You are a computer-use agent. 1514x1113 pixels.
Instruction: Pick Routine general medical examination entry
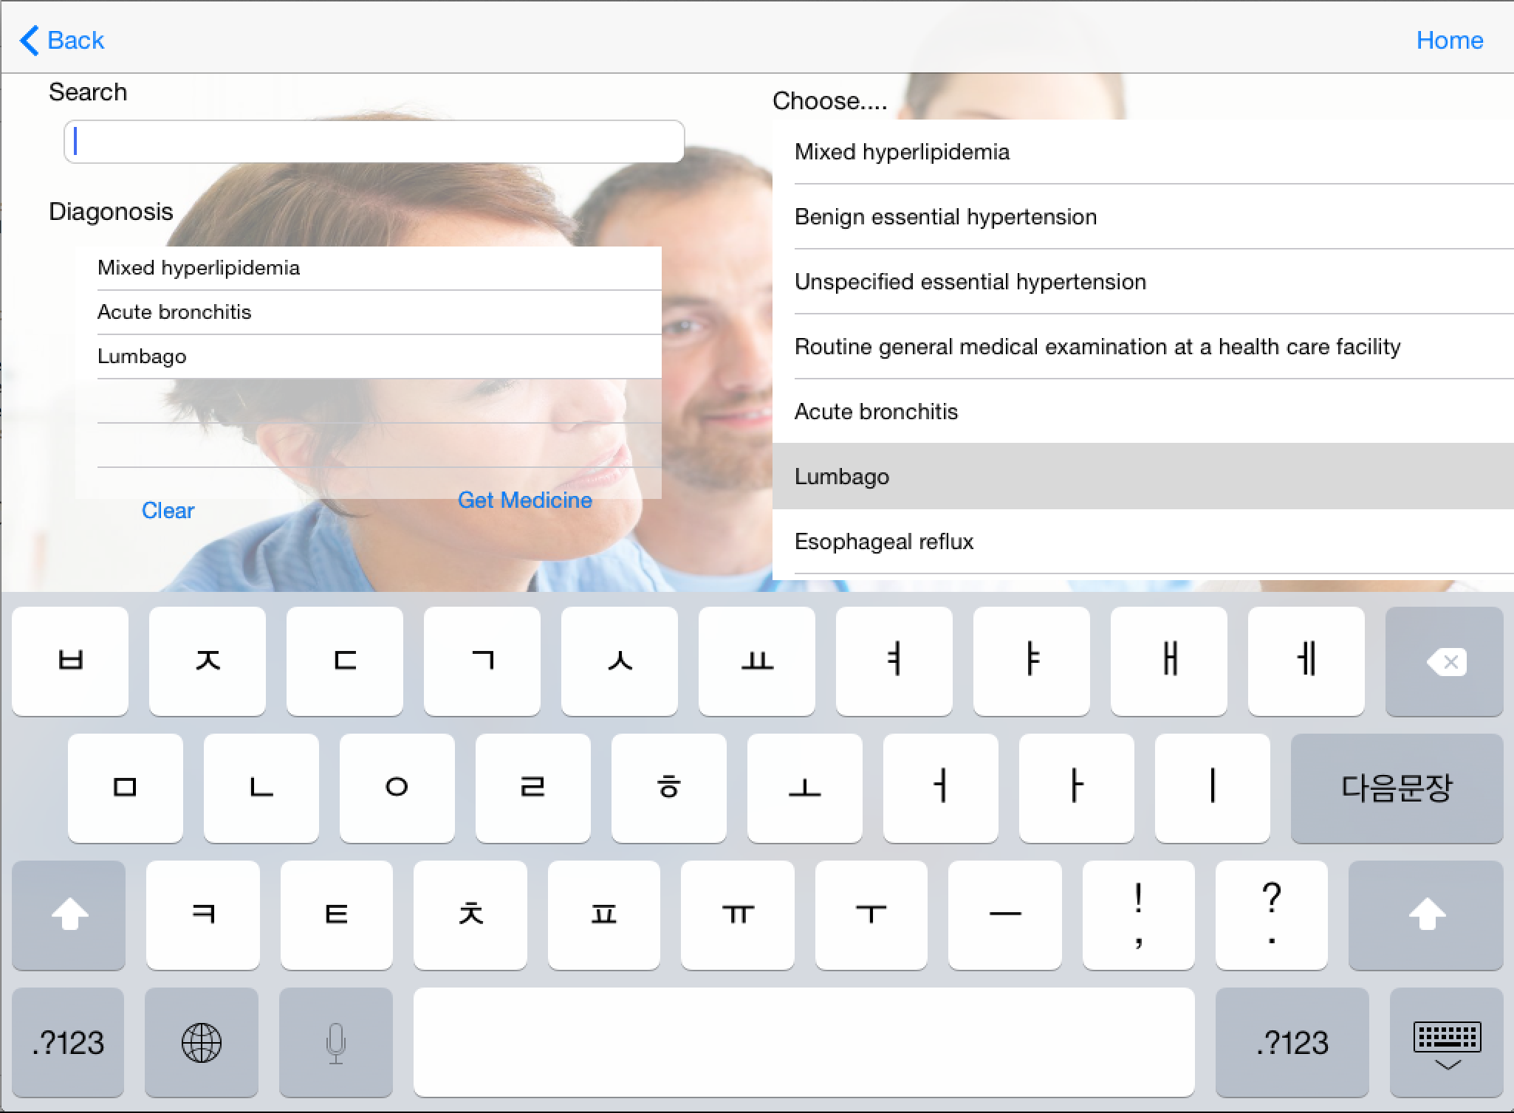tap(1097, 347)
